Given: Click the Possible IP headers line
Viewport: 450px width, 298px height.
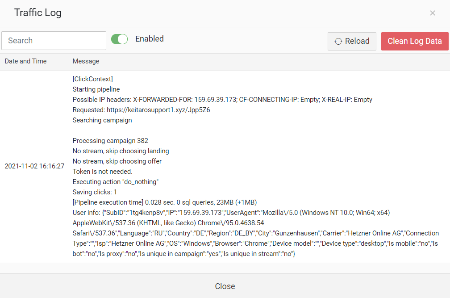Looking at the screenshot, I should coord(222,100).
